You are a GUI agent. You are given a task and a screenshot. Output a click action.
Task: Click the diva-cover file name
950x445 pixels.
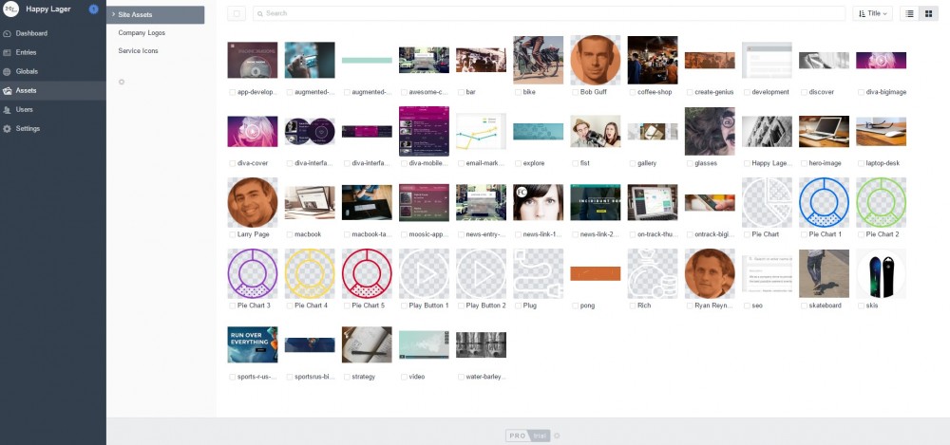[254, 163]
